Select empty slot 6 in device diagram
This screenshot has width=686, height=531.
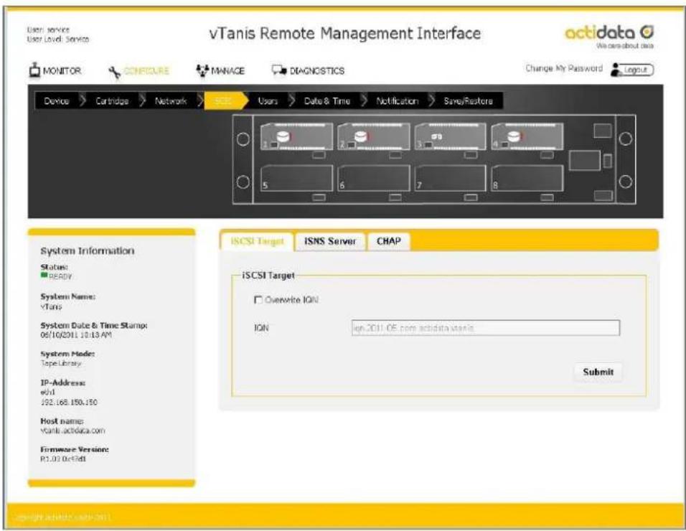click(x=374, y=178)
